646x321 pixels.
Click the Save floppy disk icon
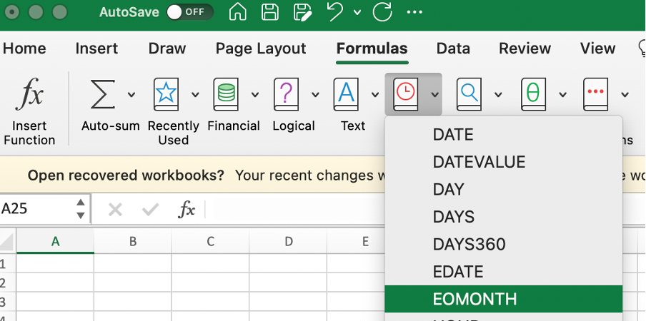click(x=270, y=12)
